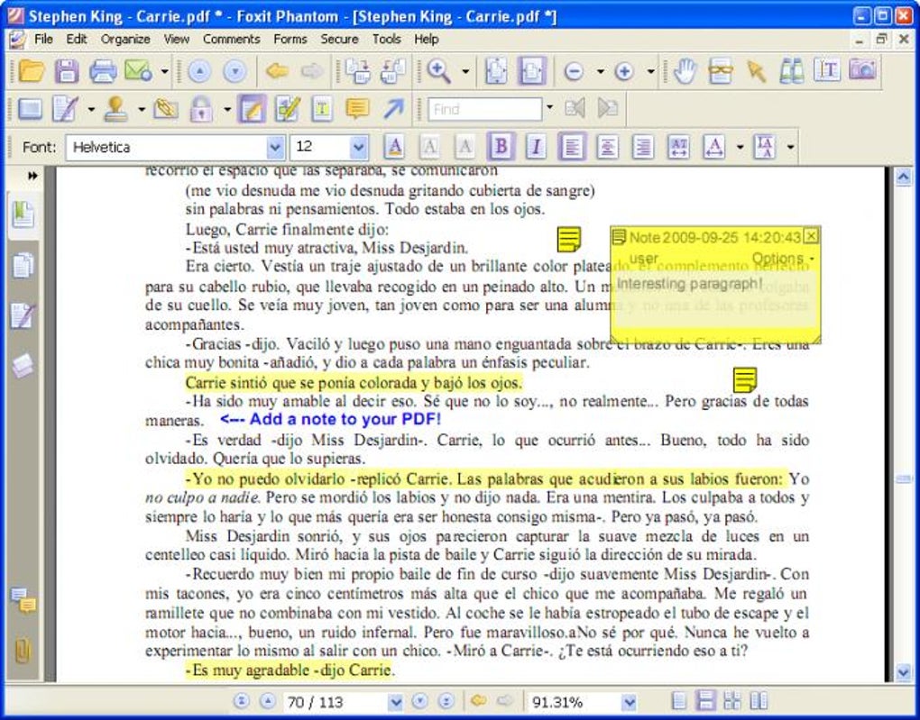Screen dimensions: 920x720
Task: Expand the Find options dropdown arrow
Action: tap(550, 108)
